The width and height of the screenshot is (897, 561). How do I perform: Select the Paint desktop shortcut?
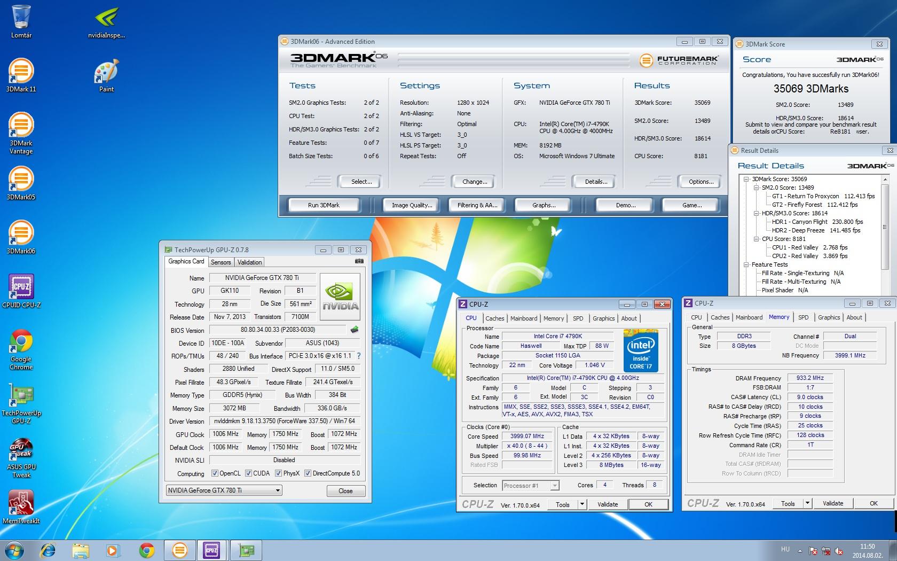coord(106,75)
